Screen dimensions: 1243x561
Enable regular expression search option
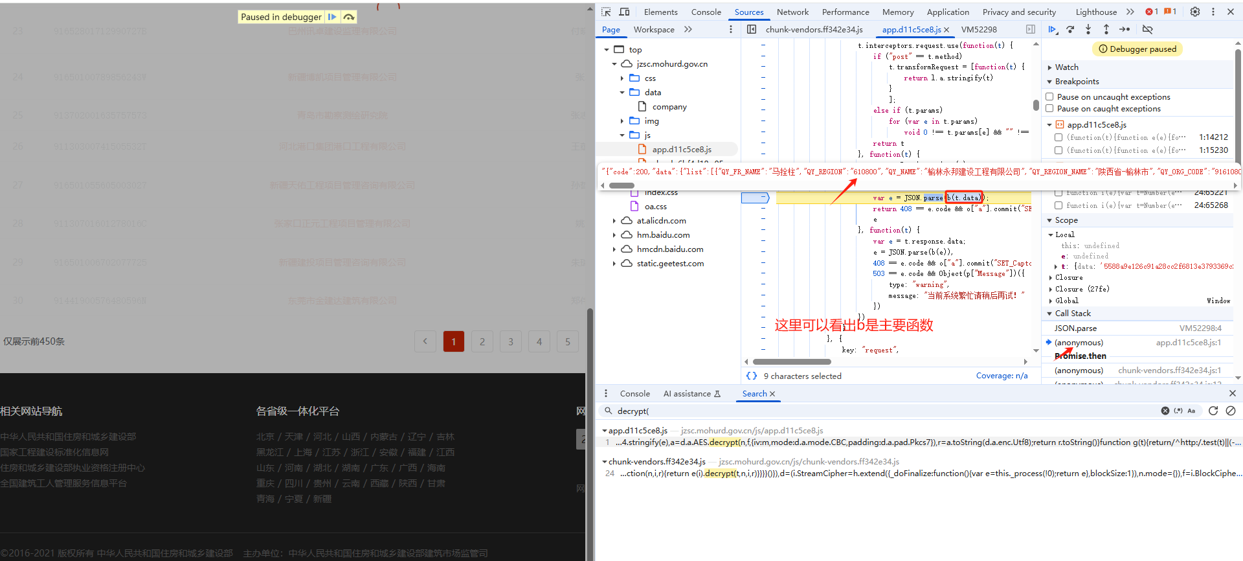click(1178, 411)
